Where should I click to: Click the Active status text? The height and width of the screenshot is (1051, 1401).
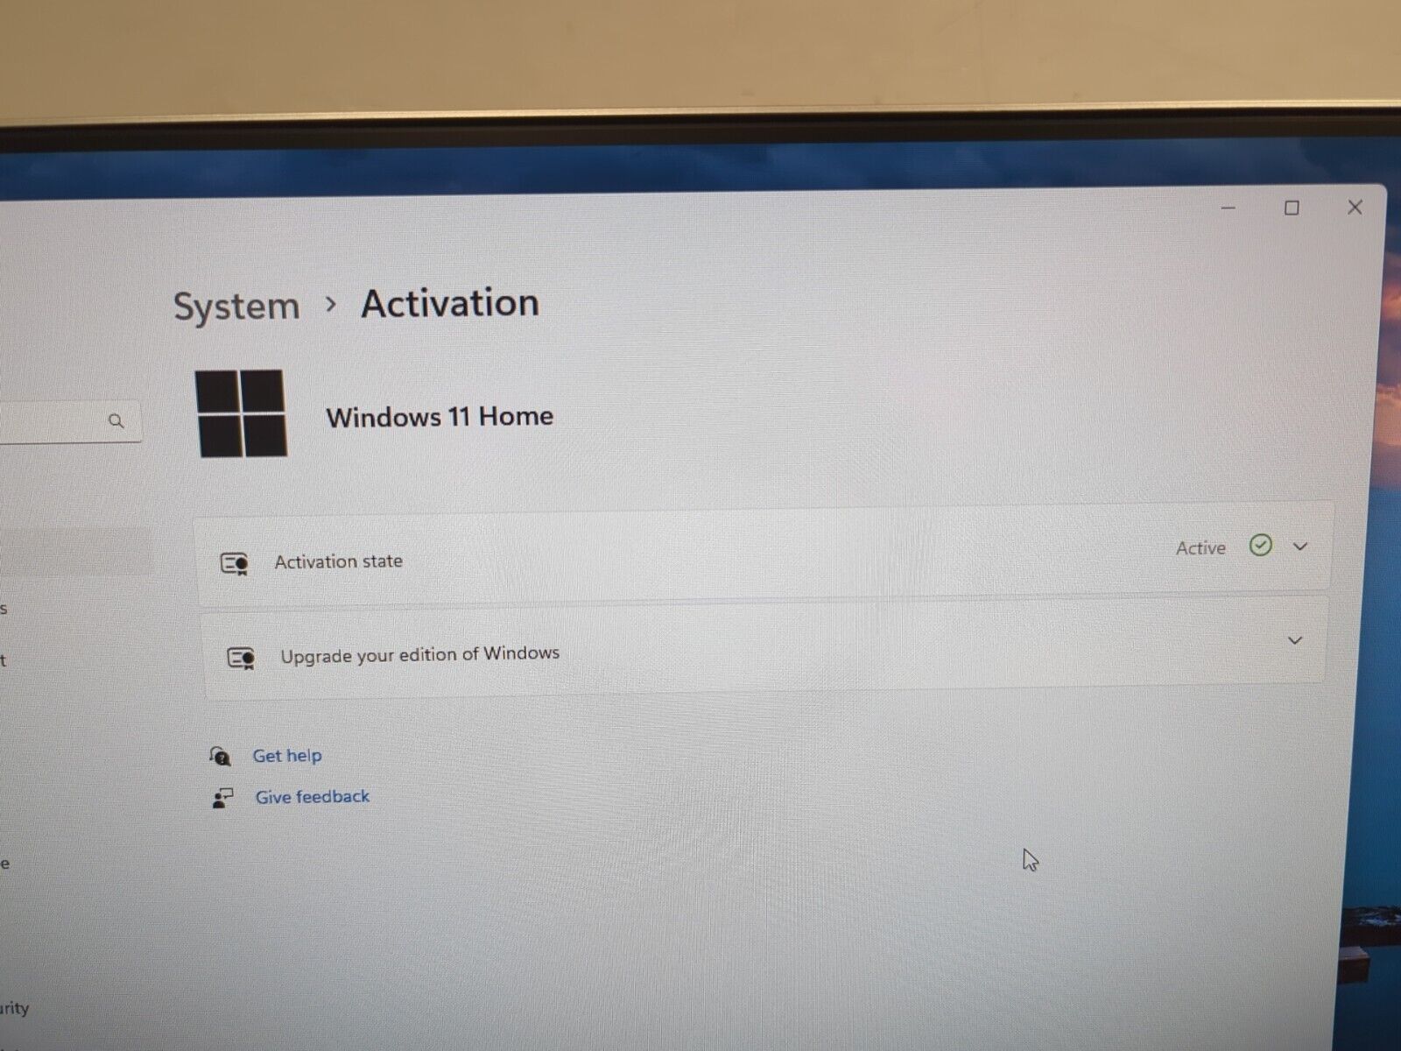pos(1200,548)
